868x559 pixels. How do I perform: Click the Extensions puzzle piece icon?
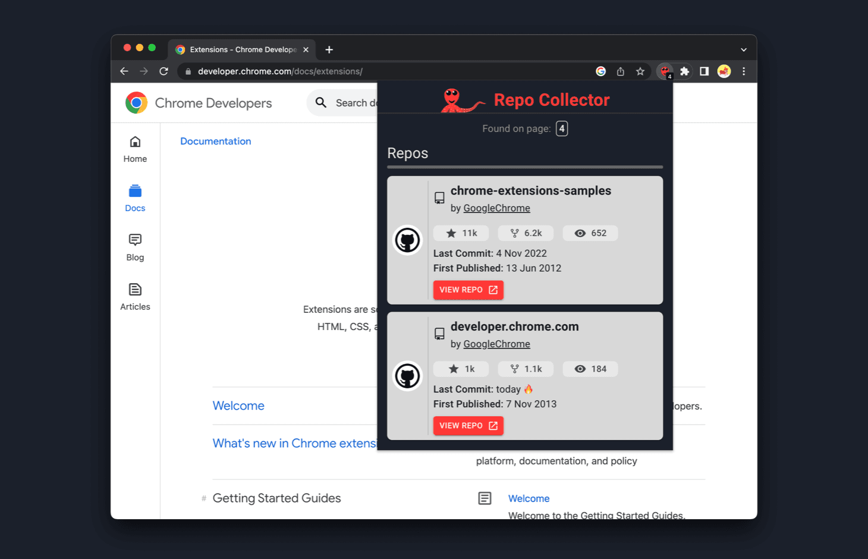(684, 71)
